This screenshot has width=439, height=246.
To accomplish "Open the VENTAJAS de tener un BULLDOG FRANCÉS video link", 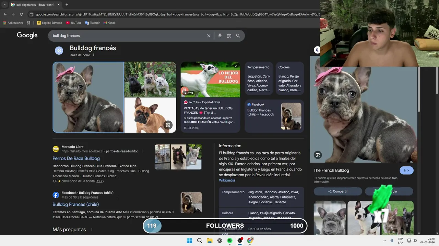I will [208, 110].
